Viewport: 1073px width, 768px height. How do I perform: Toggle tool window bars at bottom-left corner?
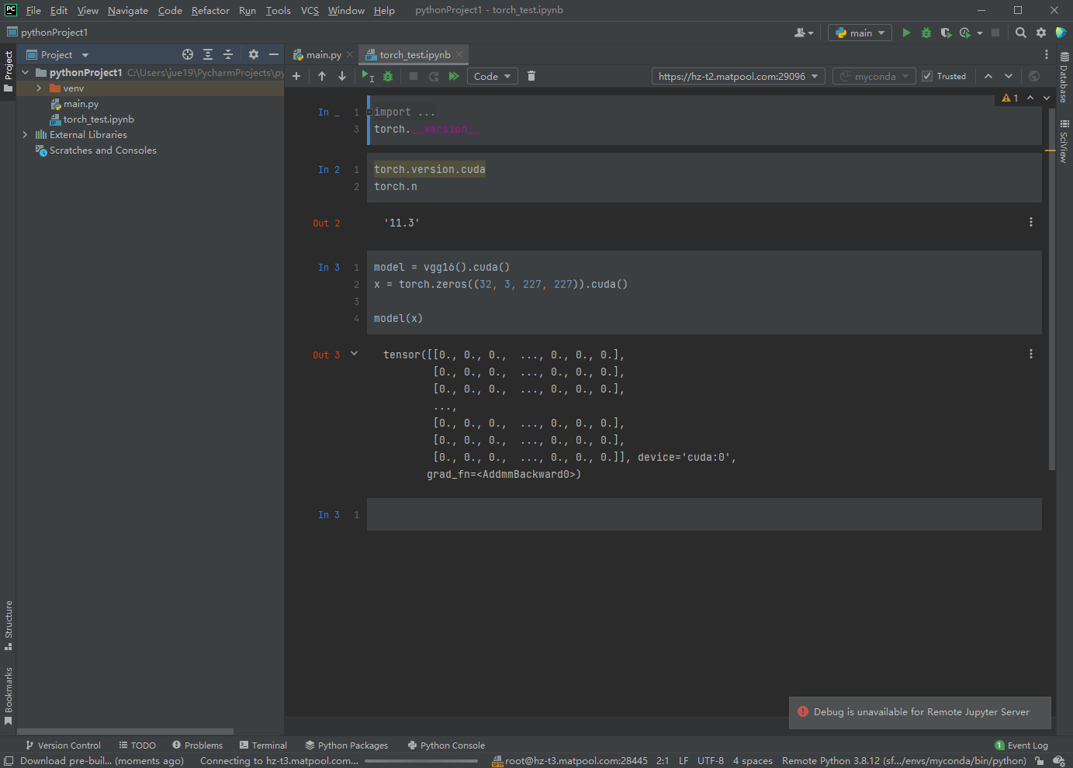(9, 761)
